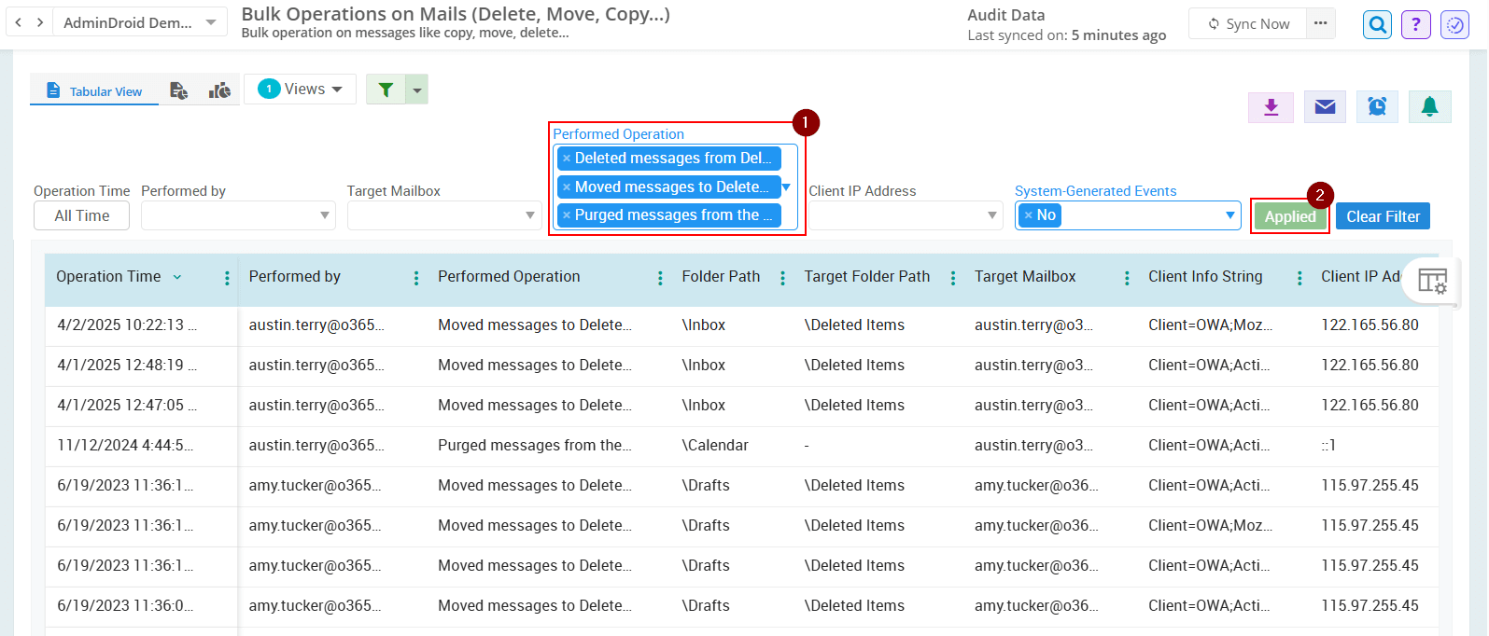Screen dimensions: 1489x636
Task: Click the All Time operation time field
Action: pos(81,215)
